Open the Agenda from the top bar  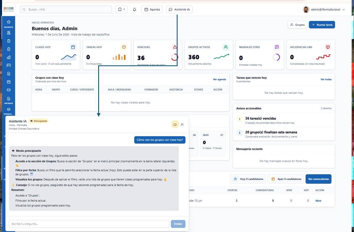click(x=152, y=9)
